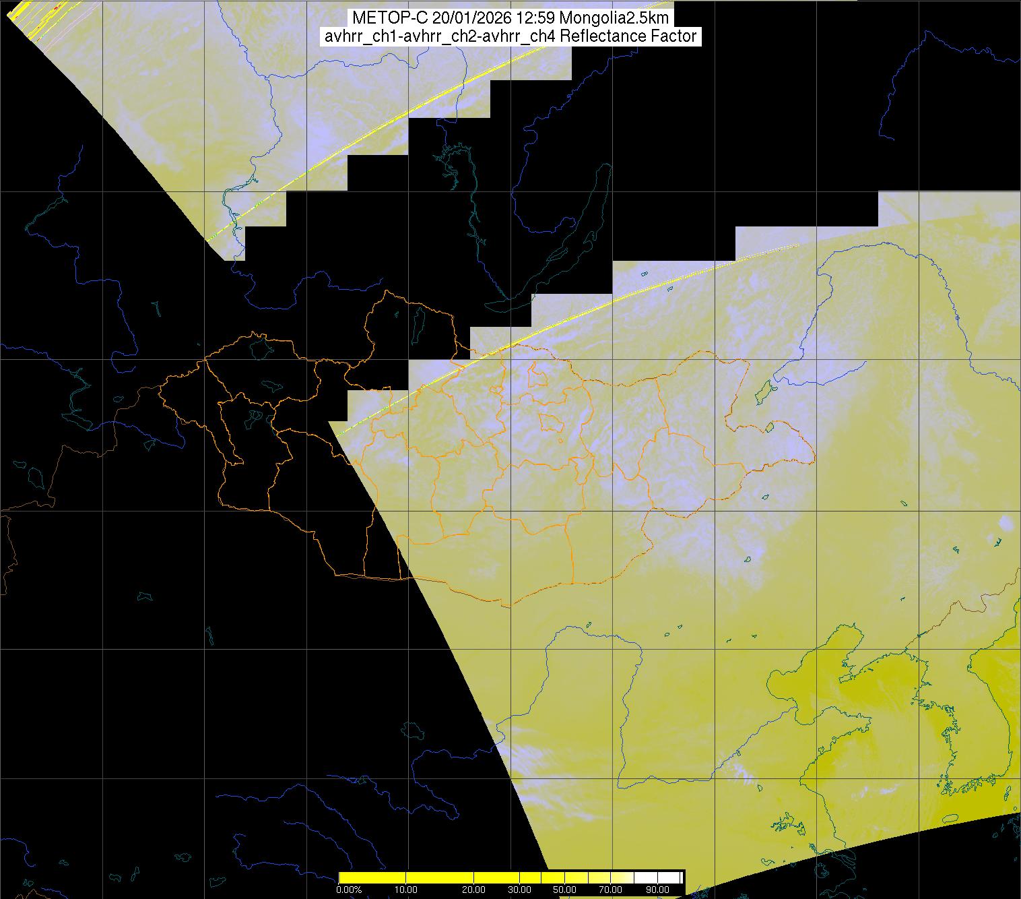Click the 50.00 tick label on the color scale
The height and width of the screenshot is (899, 1021).
[563, 890]
